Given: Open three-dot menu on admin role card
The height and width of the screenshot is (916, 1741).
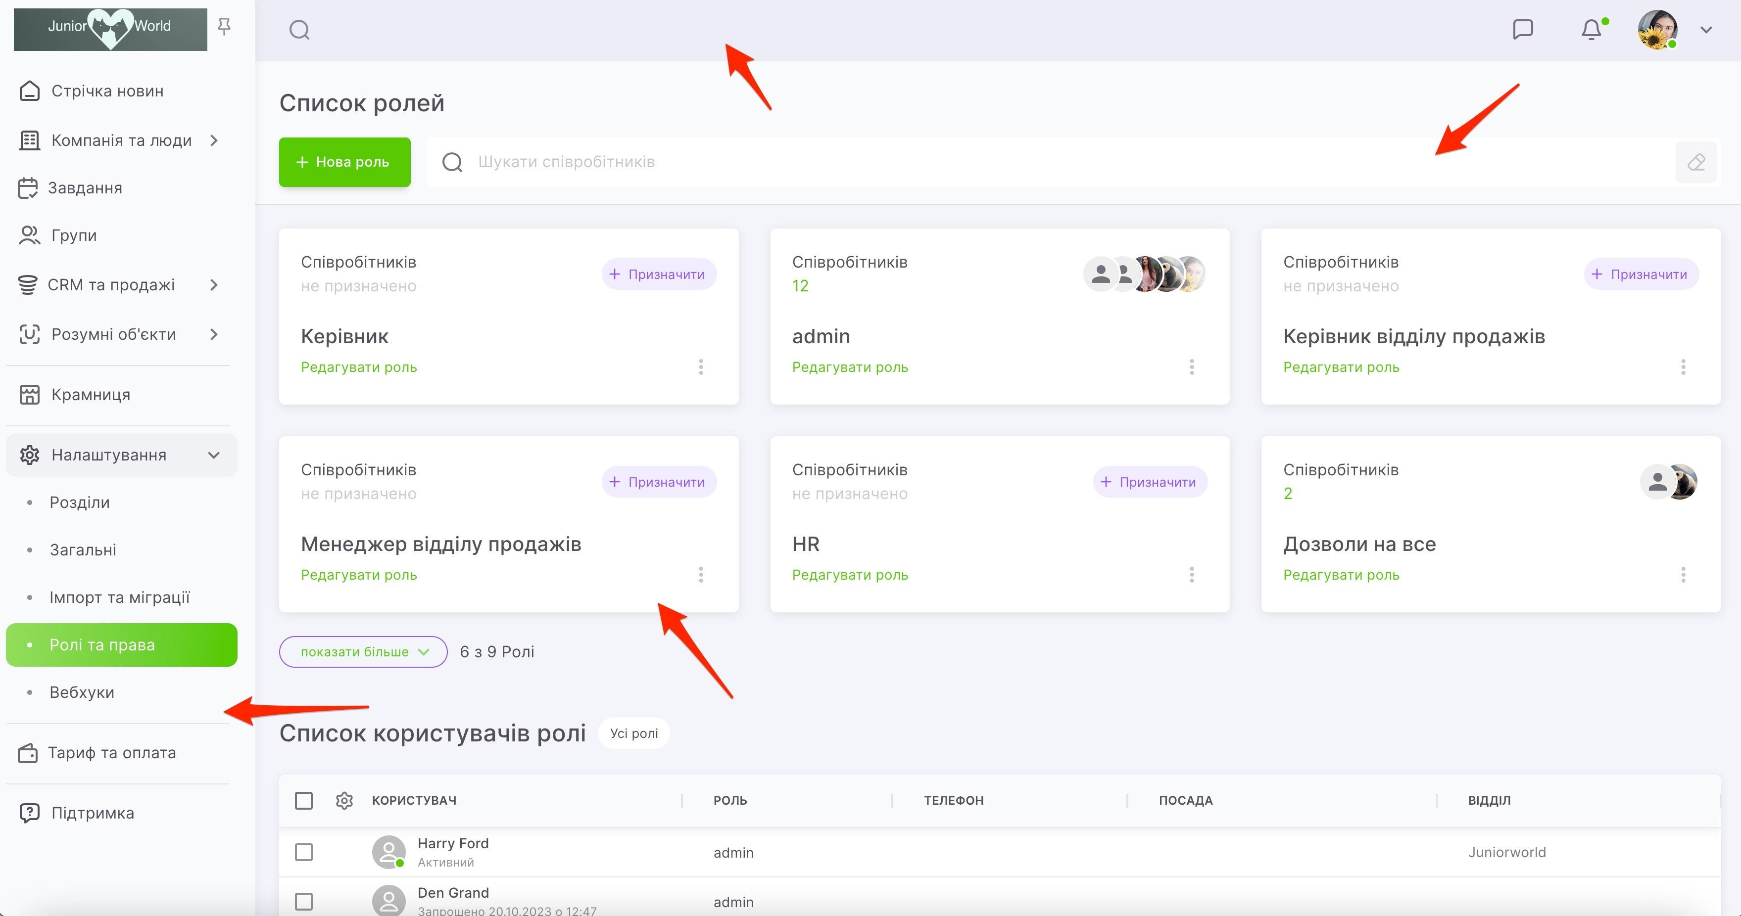Looking at the screenshot, I should (x=1192, y=367).
